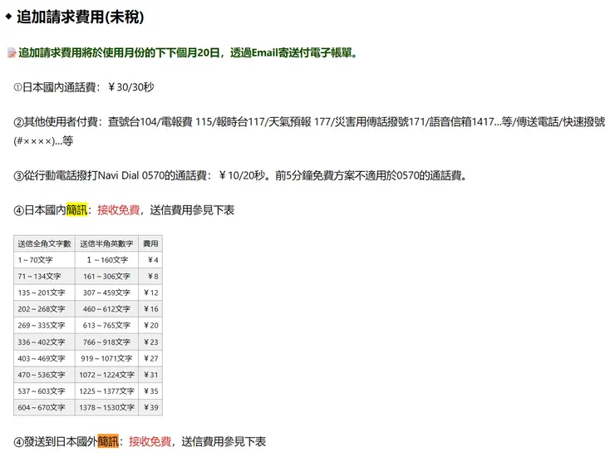Click the fee cell ¥27
This screenshot has width=615, height=457.
[x=150, y=359]
